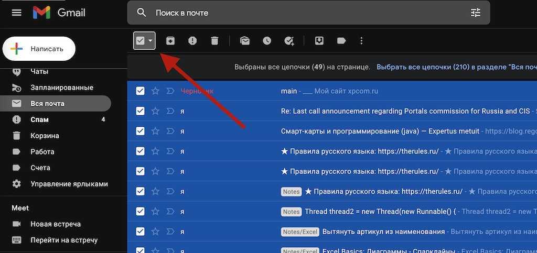Screen dimensions: 537x253
Task: Click the Написать compose button
Action: click(40, 49)
